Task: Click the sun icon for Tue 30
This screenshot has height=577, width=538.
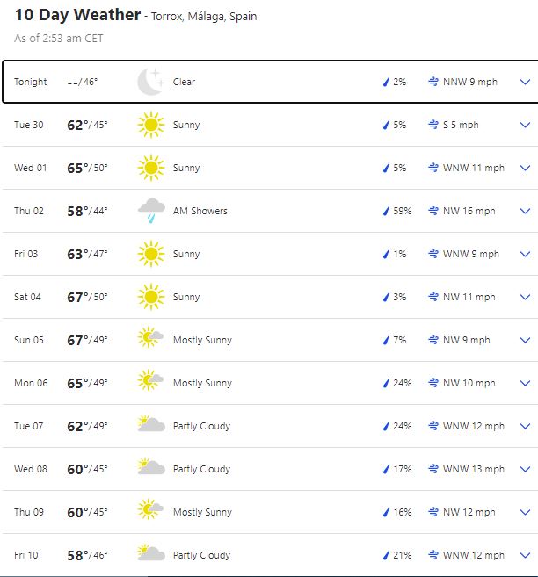Action: click(x=151, y=125)
